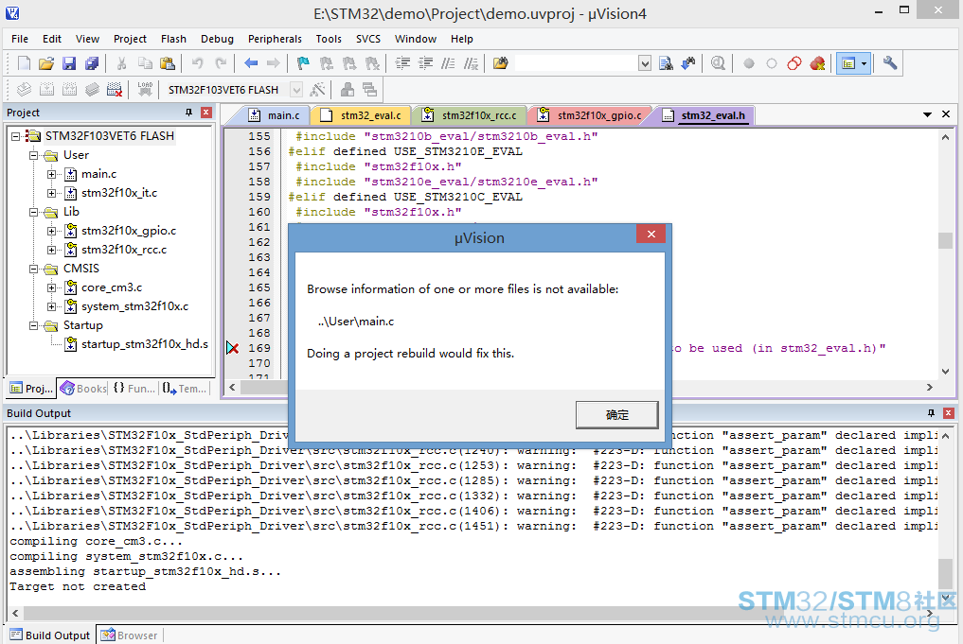Toggle pin on the Project panel
The width and height of the screenshot is (963, 644).
click(x=188, y=113)
